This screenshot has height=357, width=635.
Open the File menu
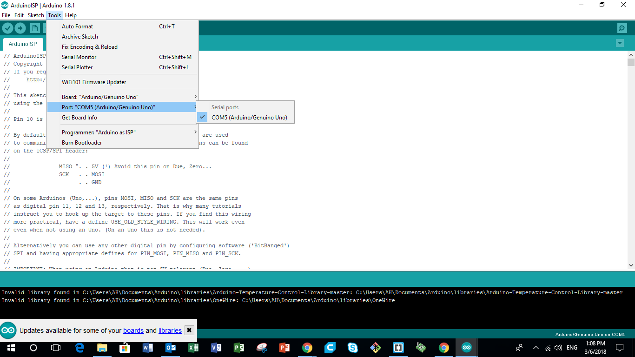click(x=6, y=15)
